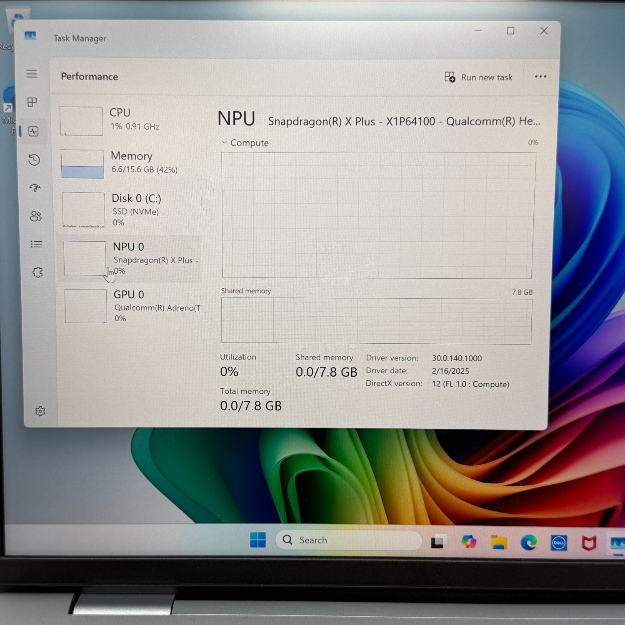The image size is (625, 625).
Task: Click the CPU mini graph thumbnail
Action: point(81,121)
